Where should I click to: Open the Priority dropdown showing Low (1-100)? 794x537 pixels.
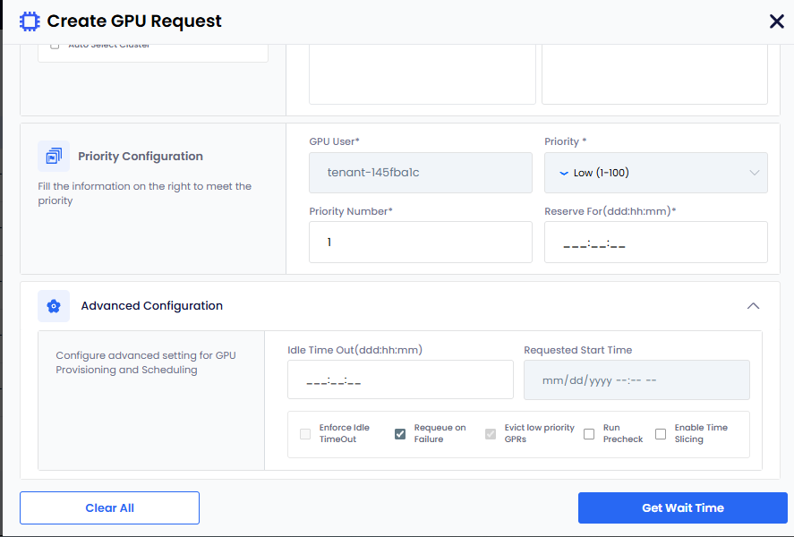pyautogui.click(x=655, y=173)
